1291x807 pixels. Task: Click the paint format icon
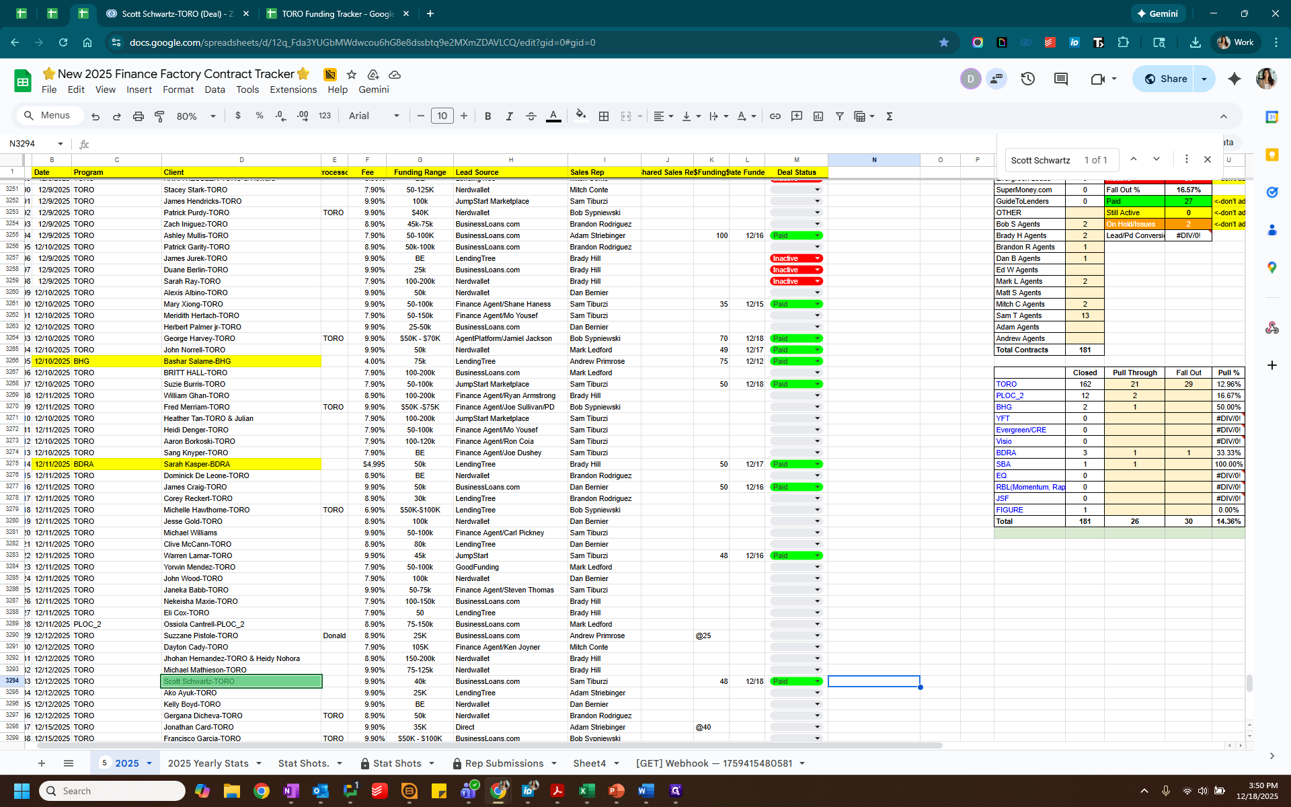pos(159,116)
